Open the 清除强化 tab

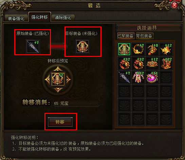(x=63, y=18)
